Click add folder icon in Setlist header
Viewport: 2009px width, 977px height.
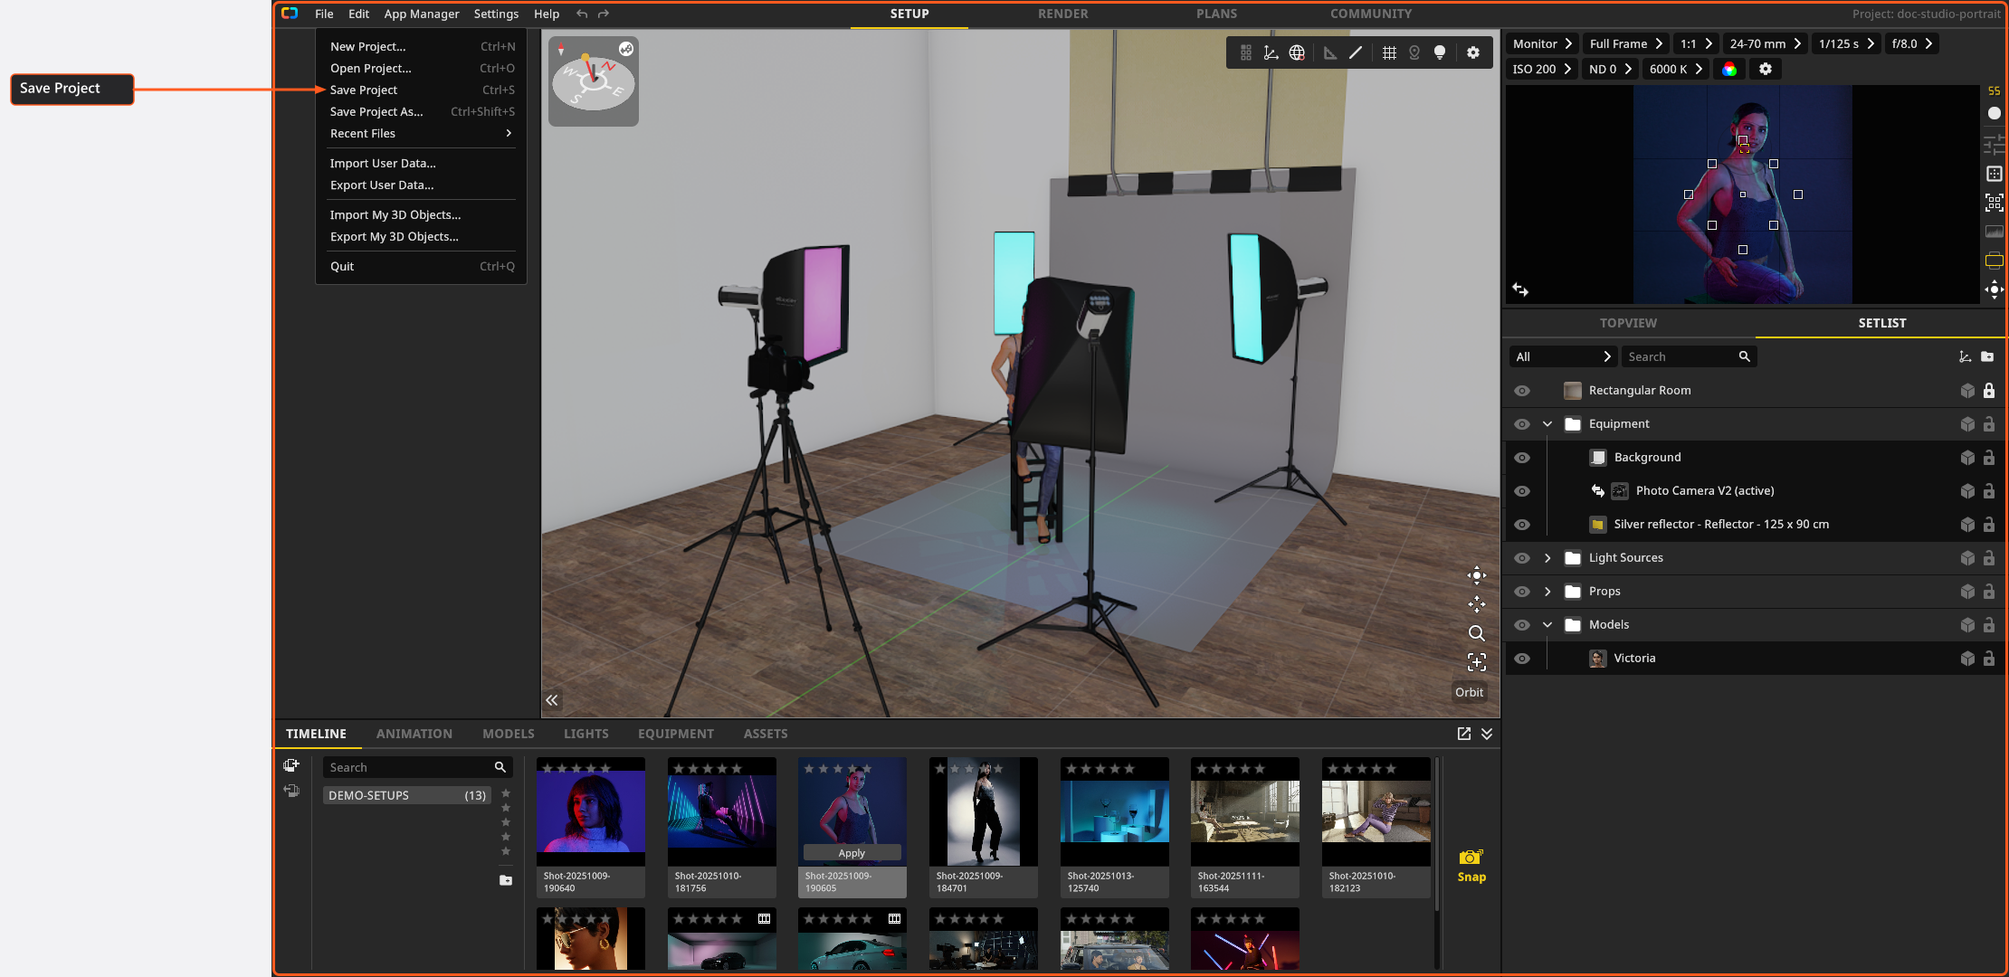point(1987,356)
